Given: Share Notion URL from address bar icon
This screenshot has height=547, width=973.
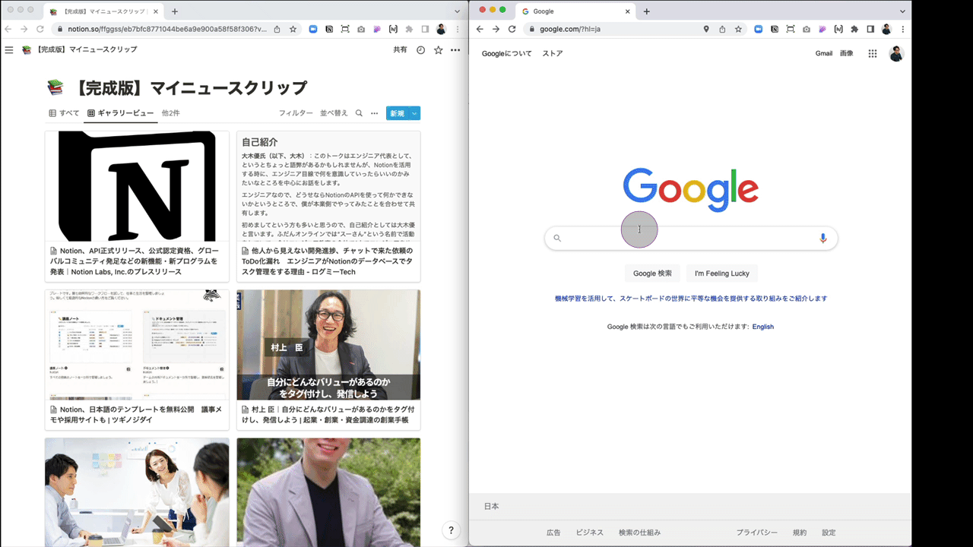Looking at the screenshot, I should [277, 29].
